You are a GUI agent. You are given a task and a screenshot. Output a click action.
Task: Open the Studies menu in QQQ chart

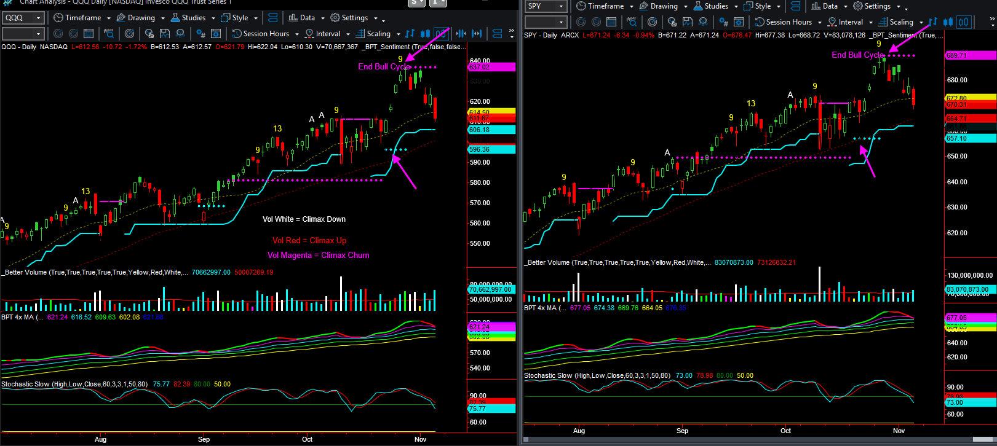point(193,18)
